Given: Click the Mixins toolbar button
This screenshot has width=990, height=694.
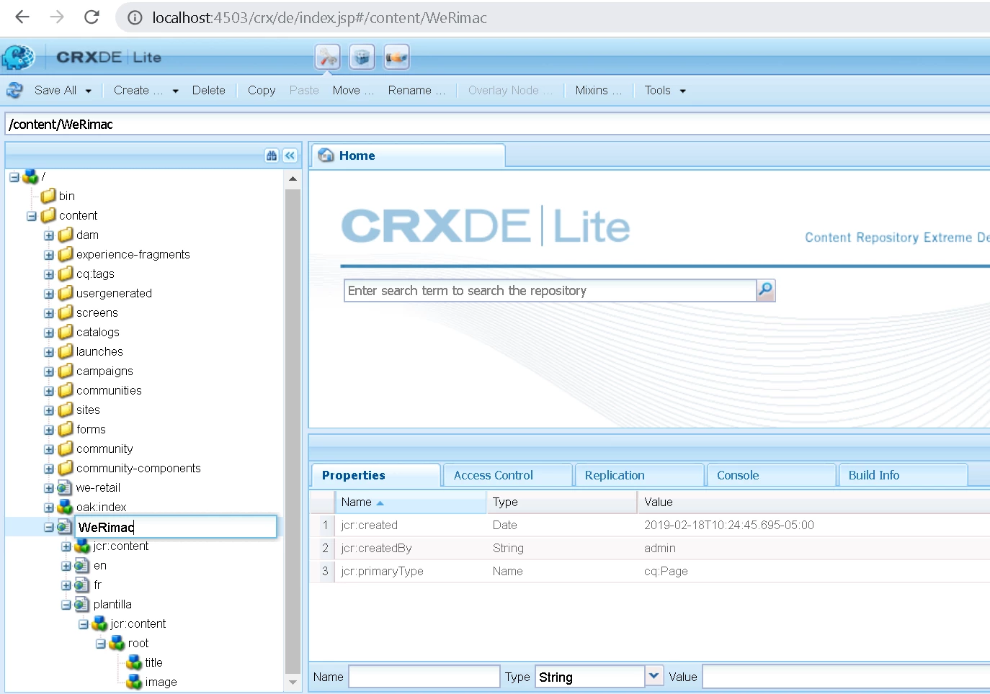Looking at the screenshot, I should point(598,90).
